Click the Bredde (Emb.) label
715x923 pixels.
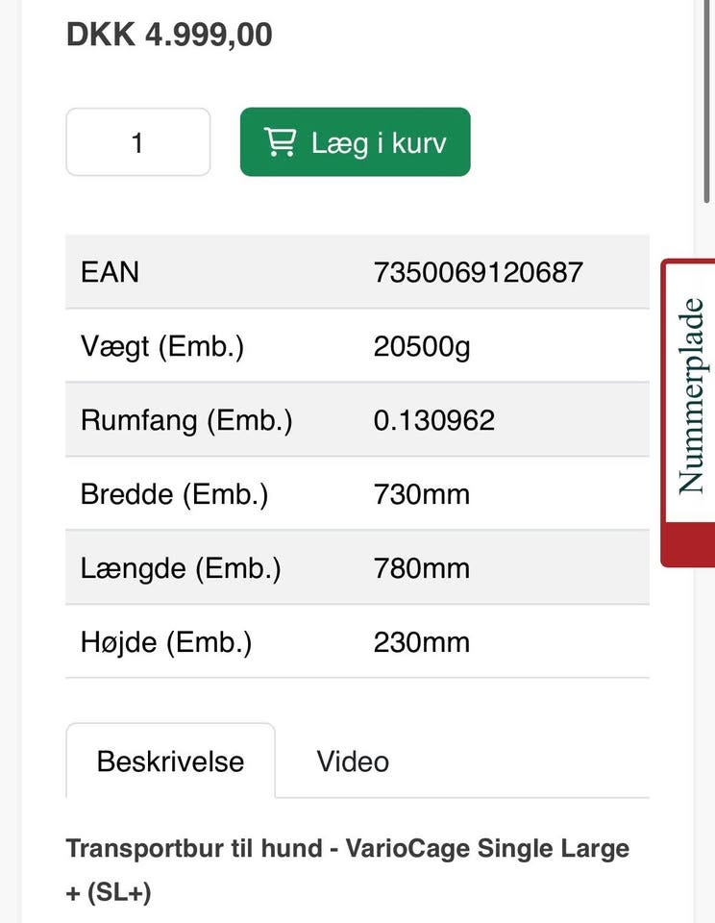point(174,494)
